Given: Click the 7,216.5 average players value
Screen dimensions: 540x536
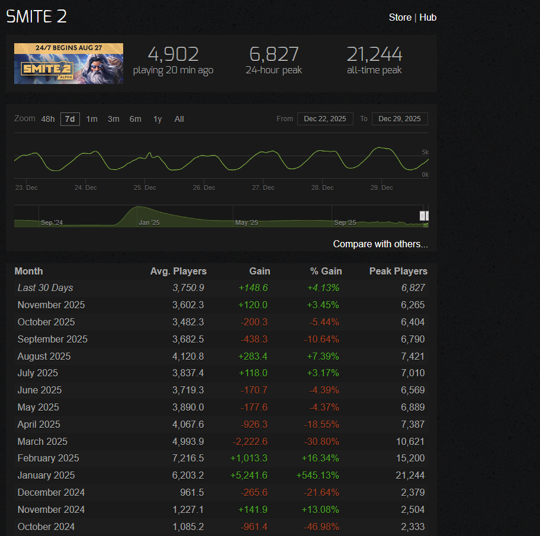Looking at the screenshot, I should tap(188, 458).
